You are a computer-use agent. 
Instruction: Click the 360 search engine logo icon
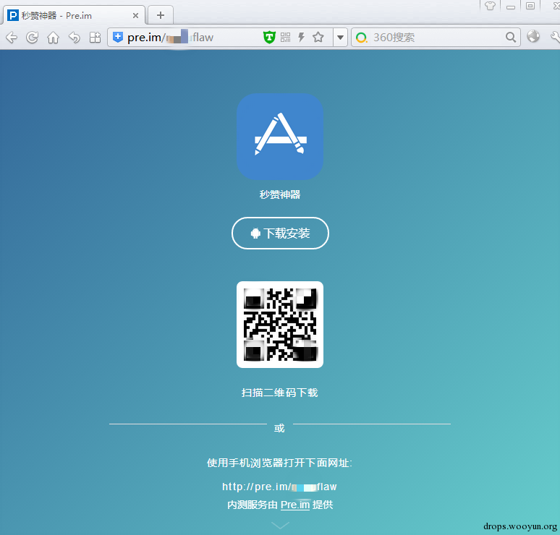coord(362,38)
